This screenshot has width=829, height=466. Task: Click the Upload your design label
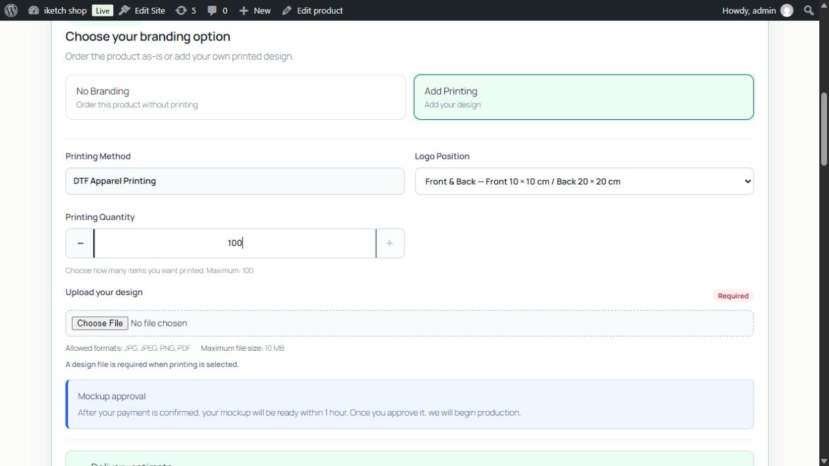pyautogui.click(x=104, y=292)
